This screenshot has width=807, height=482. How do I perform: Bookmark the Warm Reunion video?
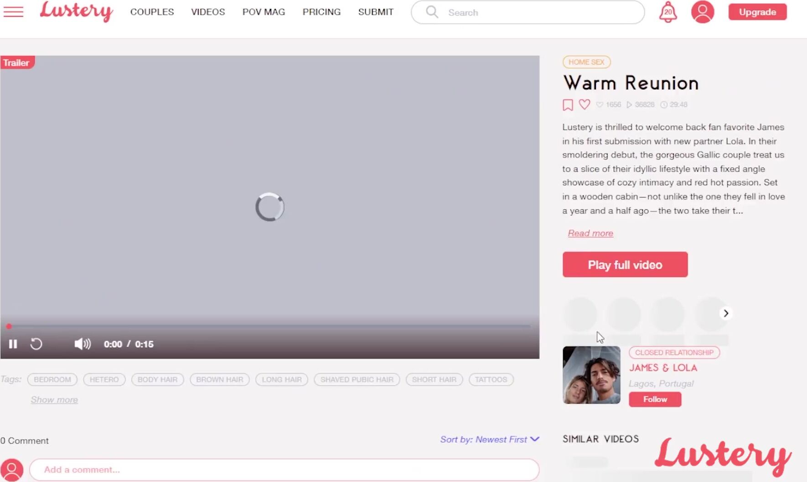tap(568, 105)
